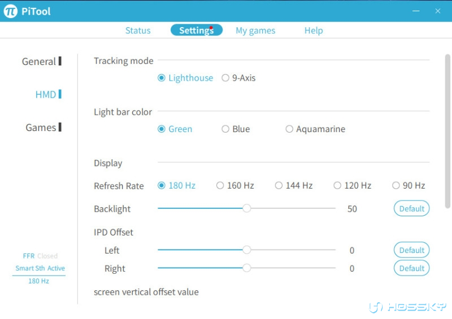Viewport: 452px width, 319px height.
Task: Select the 90 Hz refresh rate
Action: coord(408,185)
